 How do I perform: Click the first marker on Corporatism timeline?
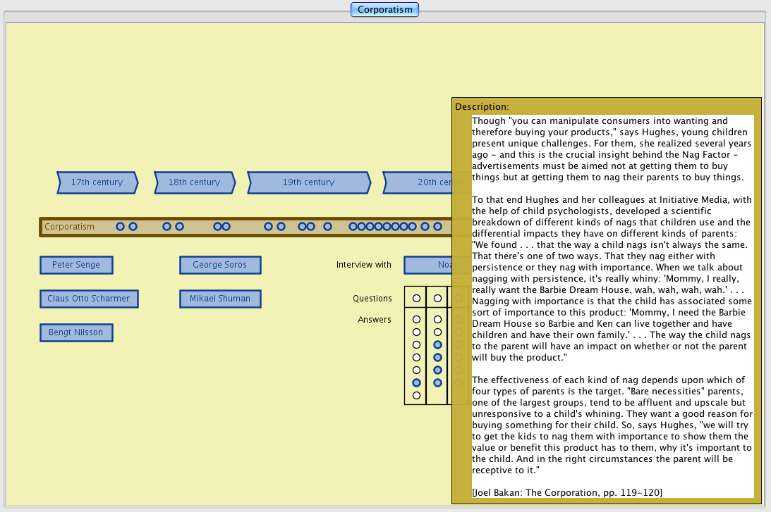coord(120,227)
